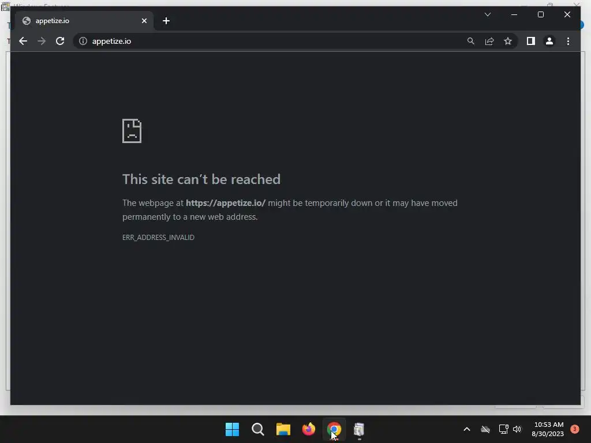591x443 pixels.
Task: Maximize the Chrome window
Action: 540,14
